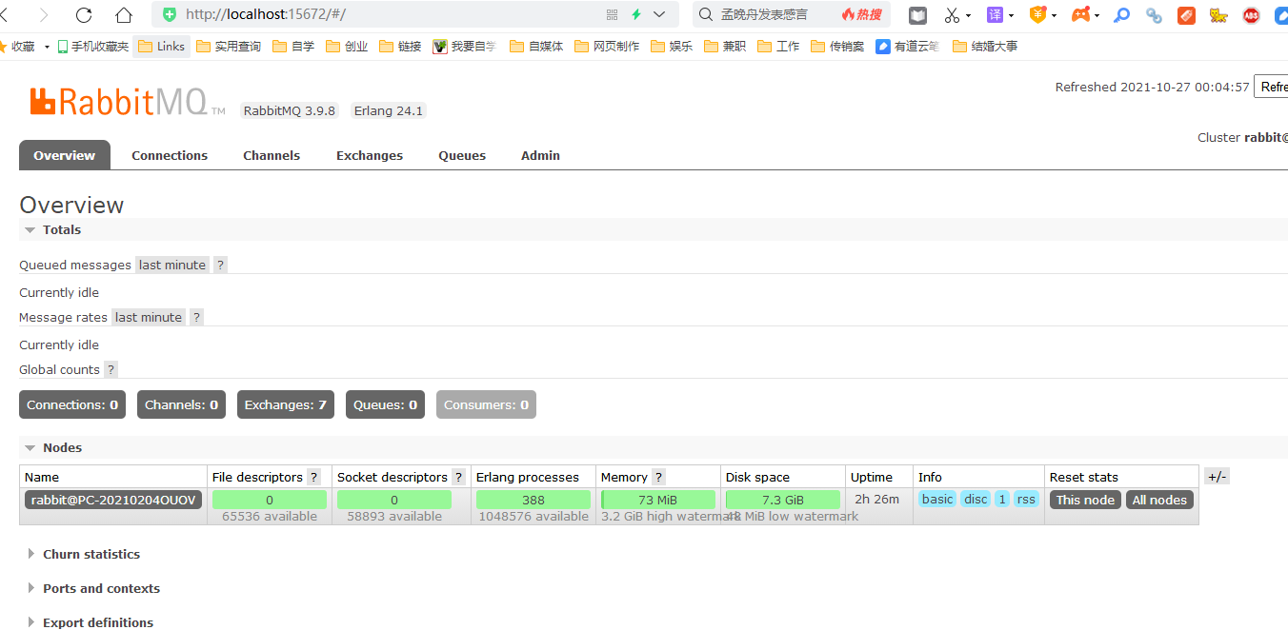Screen dimensions: 1288x630
Task: Click the green lightning speed mode icon
Action: click(x=636, y=14)
